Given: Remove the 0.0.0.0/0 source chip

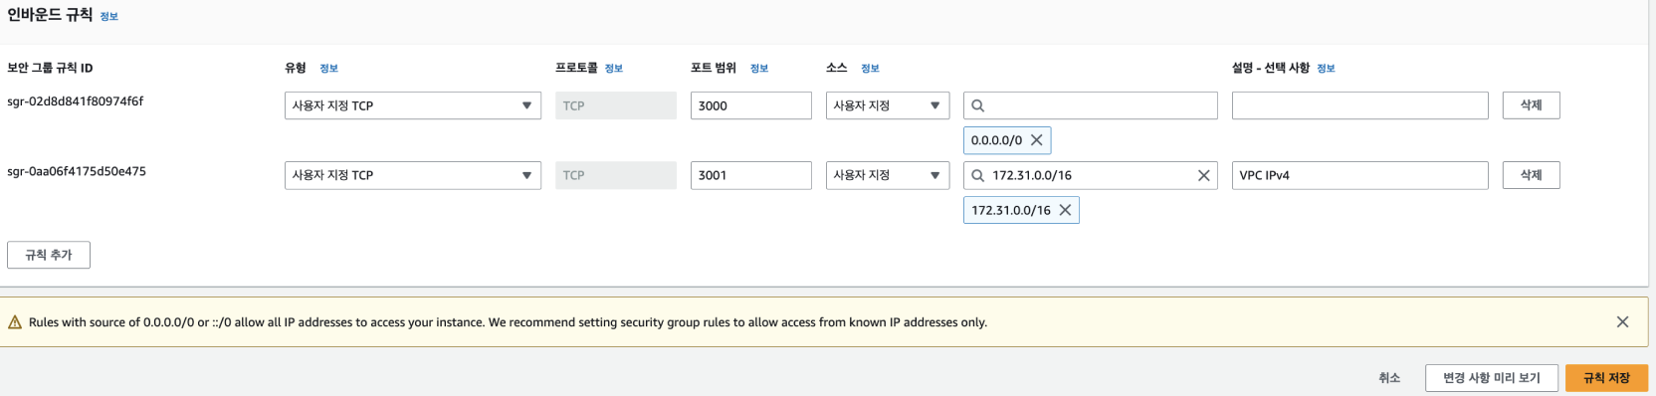Looking at the screenshot, I should 1036,140.
